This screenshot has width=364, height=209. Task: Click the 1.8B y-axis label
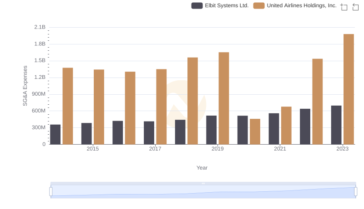[x=40, y=44]
